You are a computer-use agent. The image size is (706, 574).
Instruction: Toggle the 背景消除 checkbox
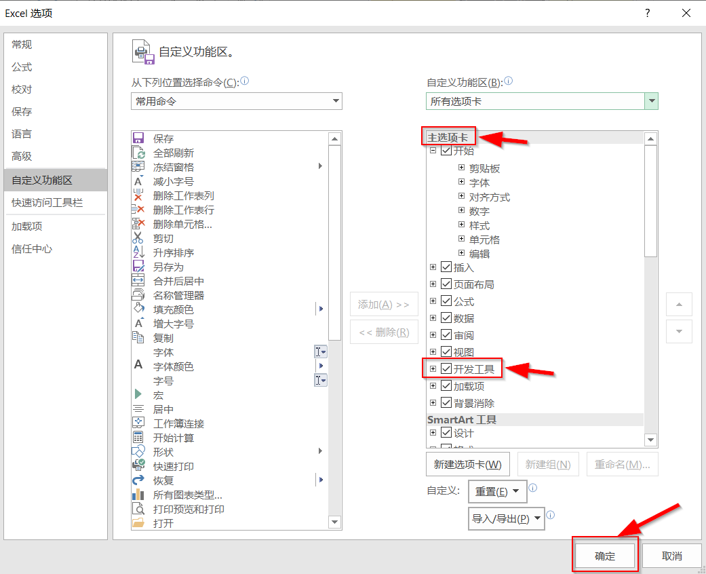(x=446, y=403)
